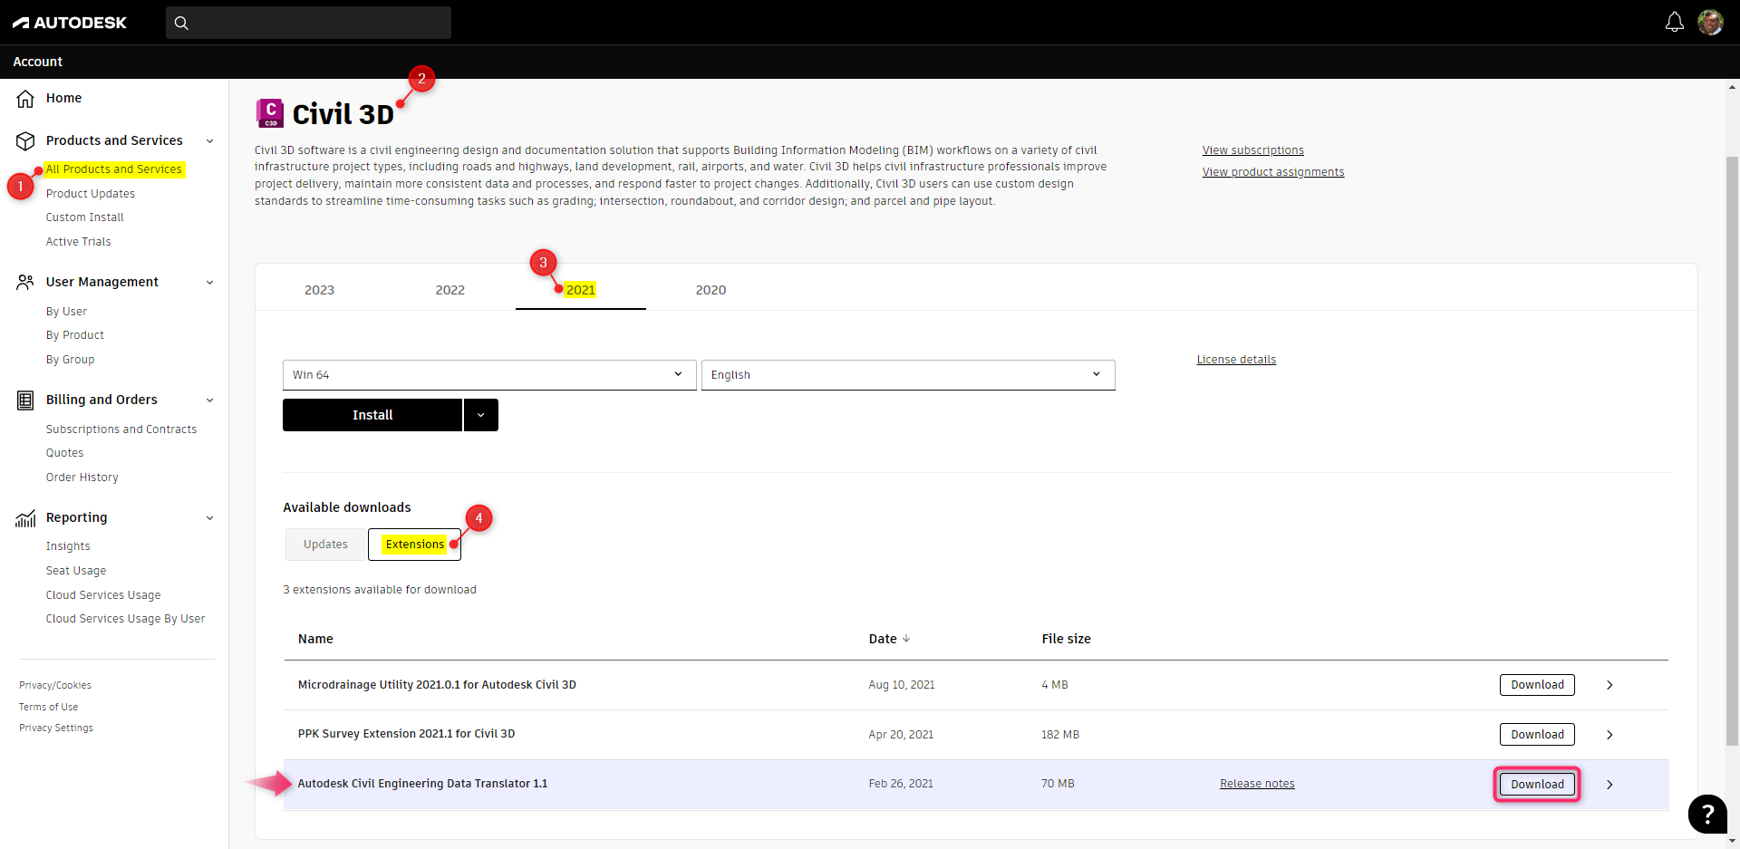Open User Management By User
1740x849 pixels.
[x=66, y=312]
